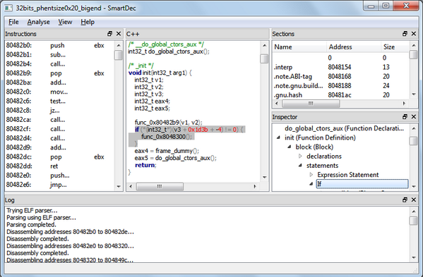Select instruction at 80482b9 pop ebx
The image size is (423, 277).
pos(60,73)
